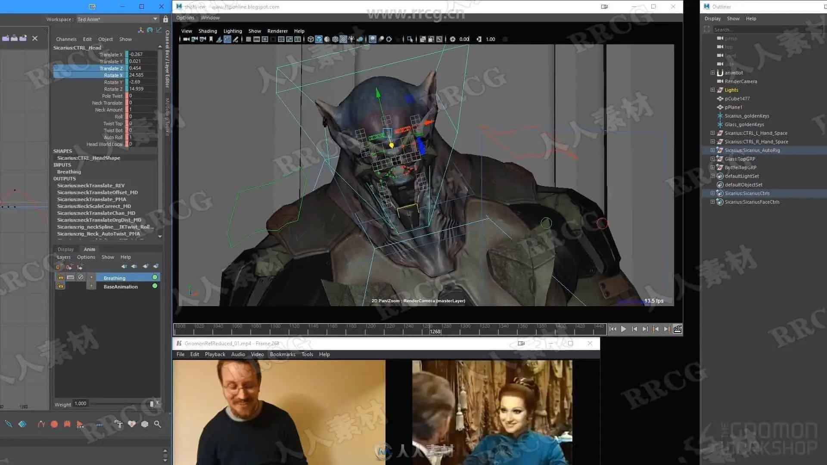Screen dimensions: 827x465
Task: Select the BaseAnimation animation layer
Action: [x=121, y=287]
